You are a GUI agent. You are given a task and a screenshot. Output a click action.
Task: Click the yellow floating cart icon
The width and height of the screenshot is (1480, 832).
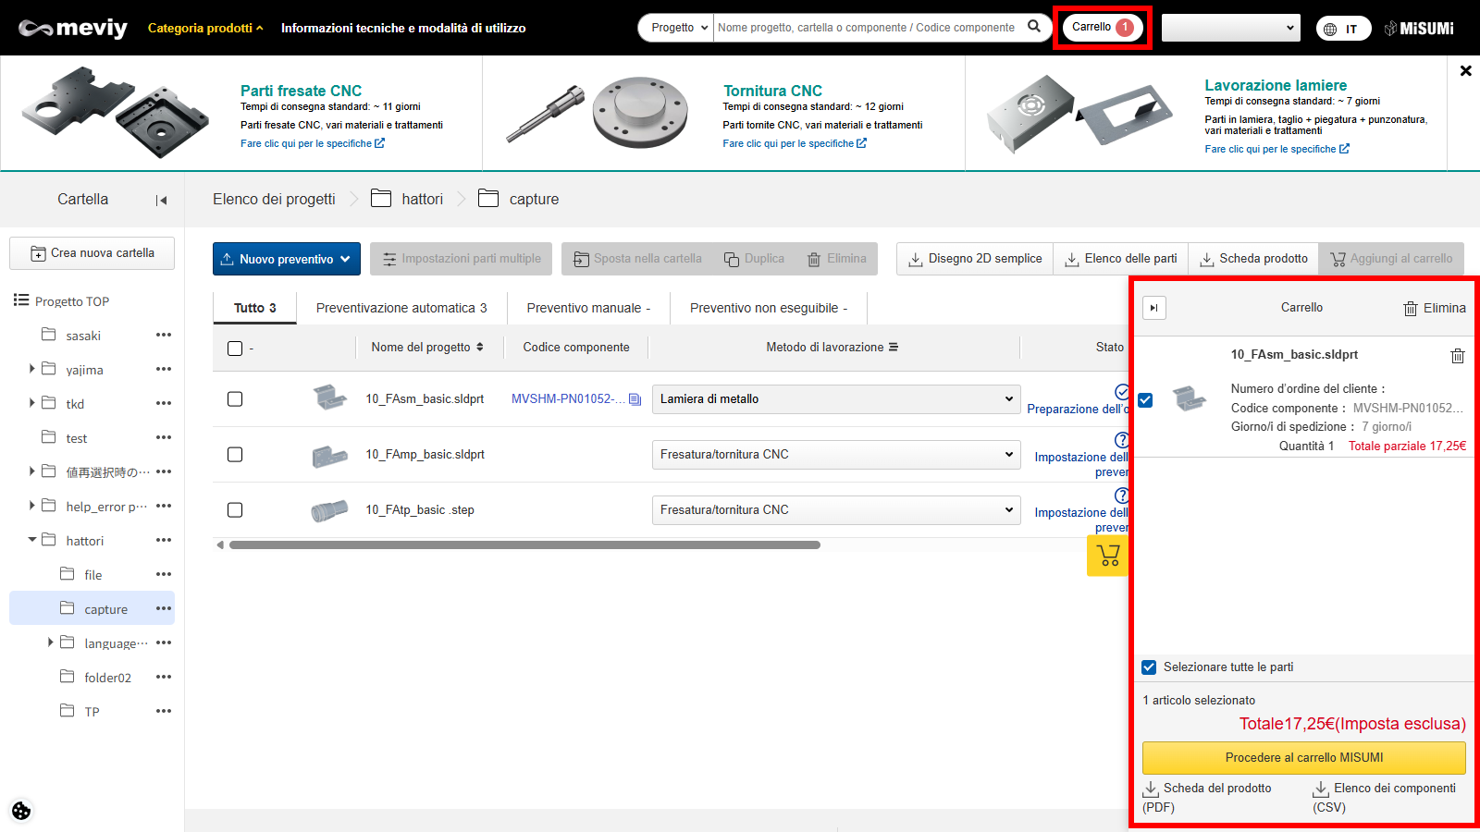(1107, 556)
